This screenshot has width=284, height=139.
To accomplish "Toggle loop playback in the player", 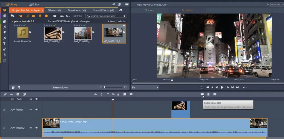I will 201,87.
